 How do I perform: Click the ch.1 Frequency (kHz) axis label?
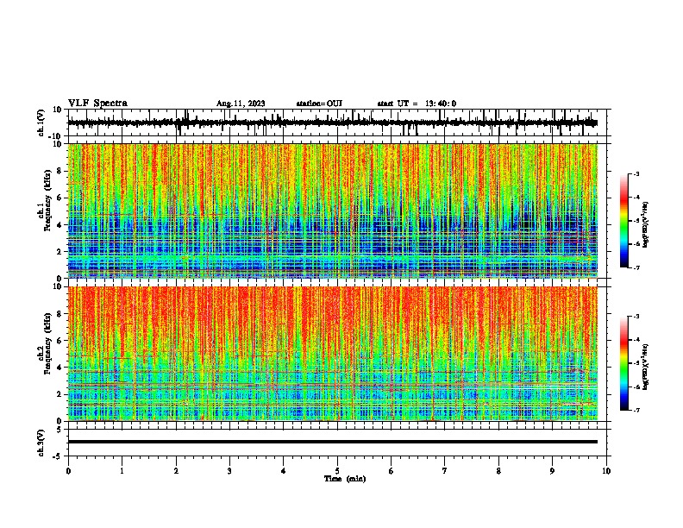coord(45,200)
